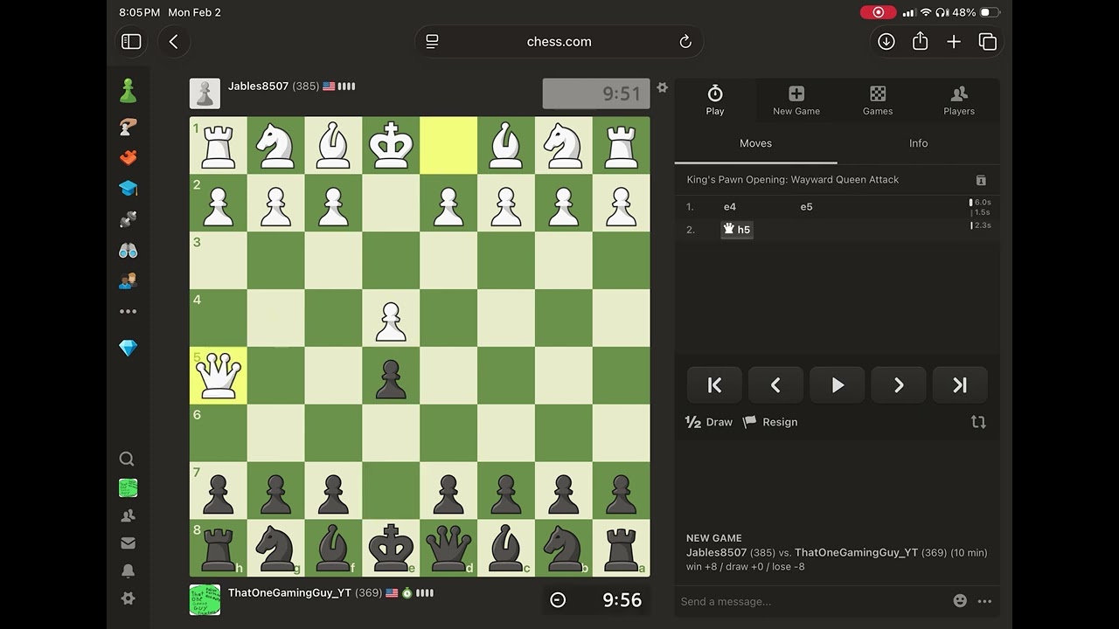Step forward one move

tap(899, 385)
